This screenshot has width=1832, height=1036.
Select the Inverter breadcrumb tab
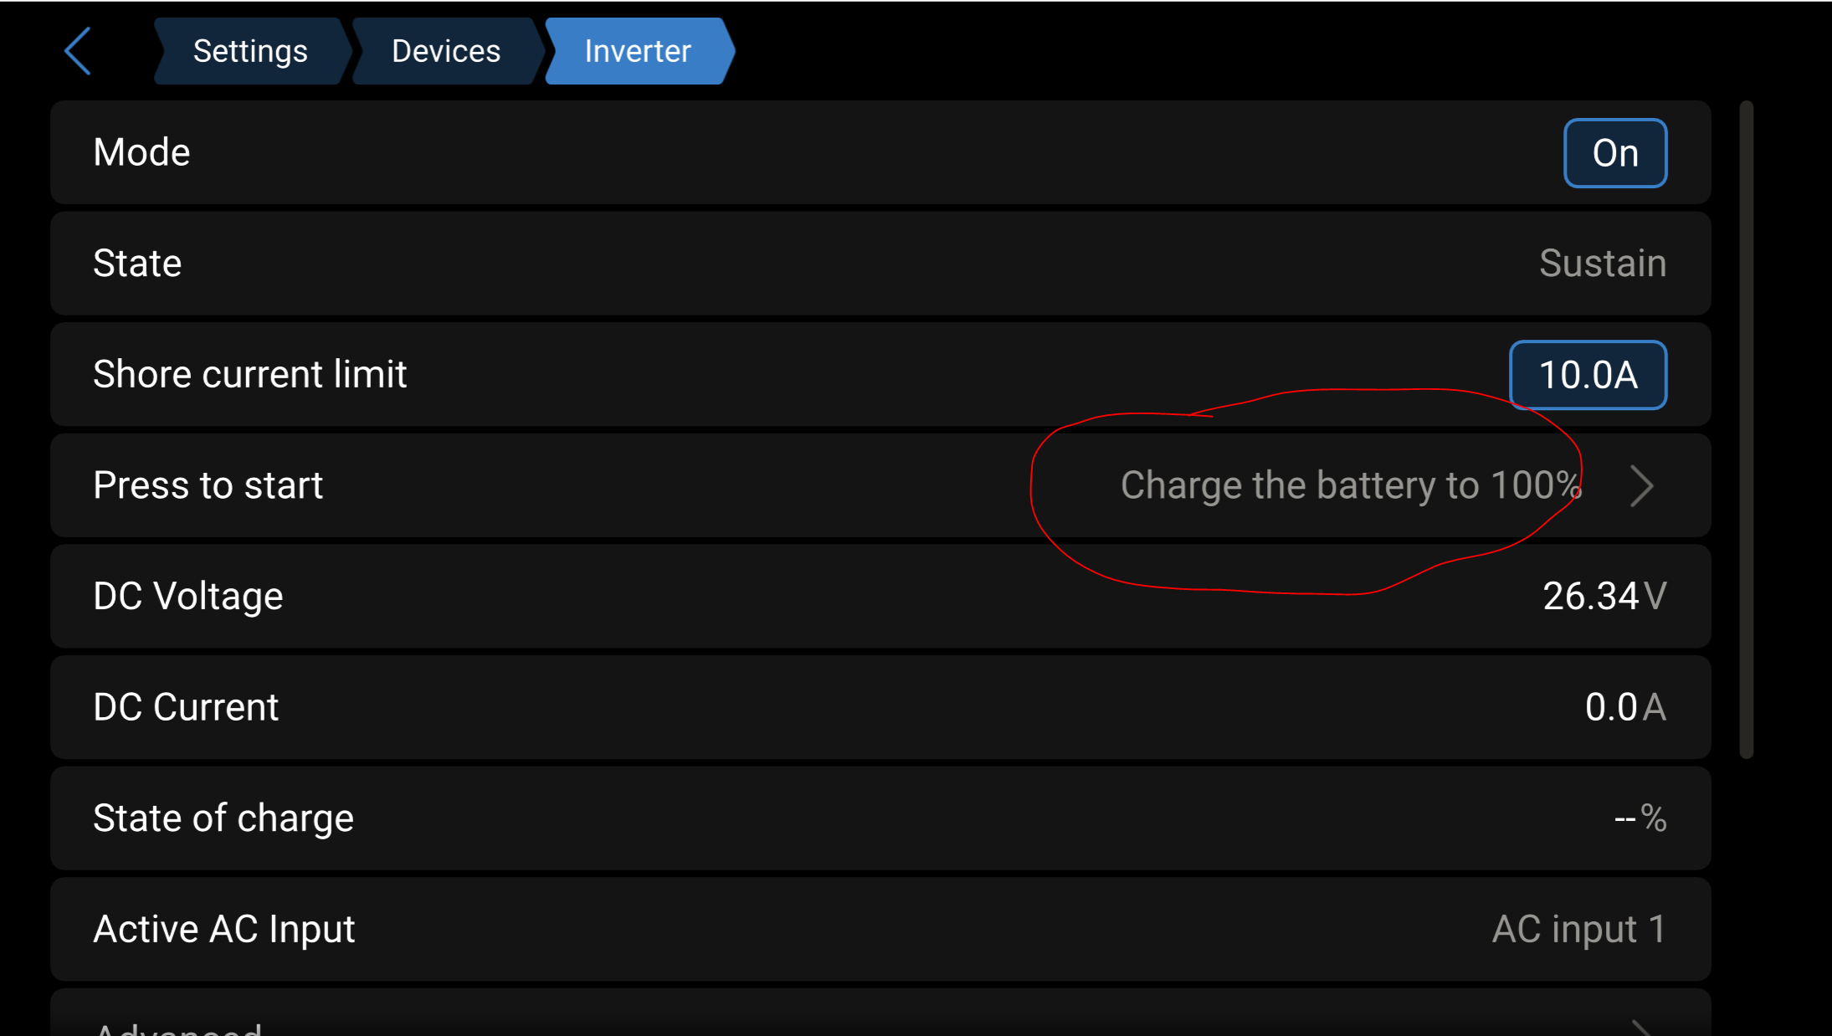638,51
